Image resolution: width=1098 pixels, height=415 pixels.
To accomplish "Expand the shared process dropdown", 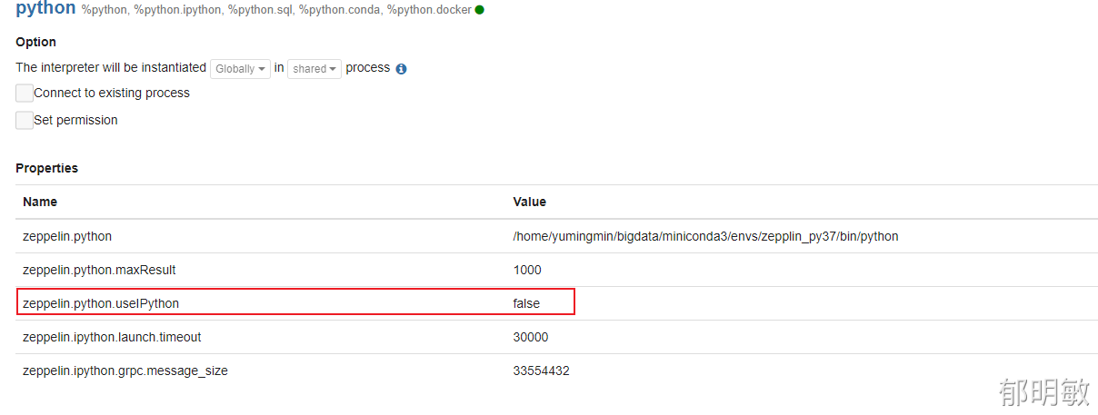I will coord(314,69).
